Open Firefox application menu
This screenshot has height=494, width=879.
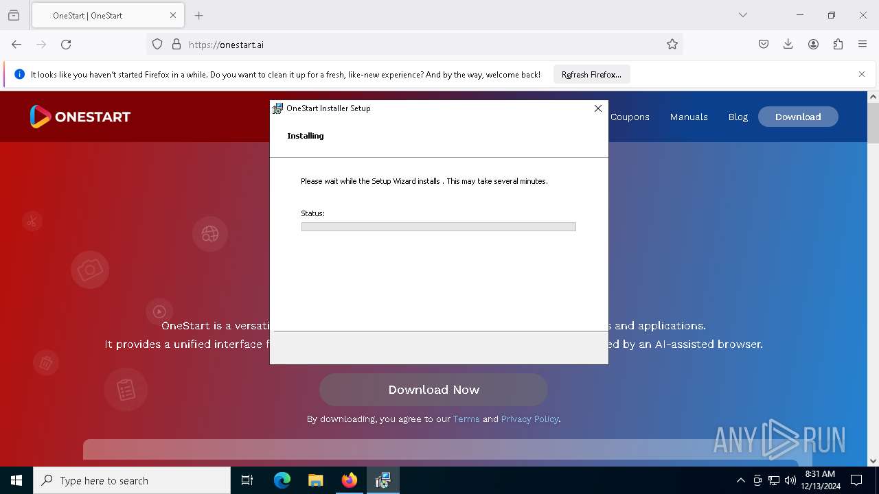pyautogui.click(x=863, y=44)
